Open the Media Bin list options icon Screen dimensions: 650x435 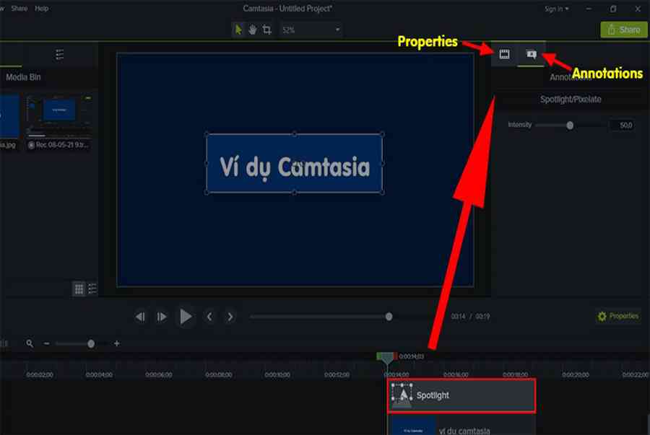coord(60,54)
